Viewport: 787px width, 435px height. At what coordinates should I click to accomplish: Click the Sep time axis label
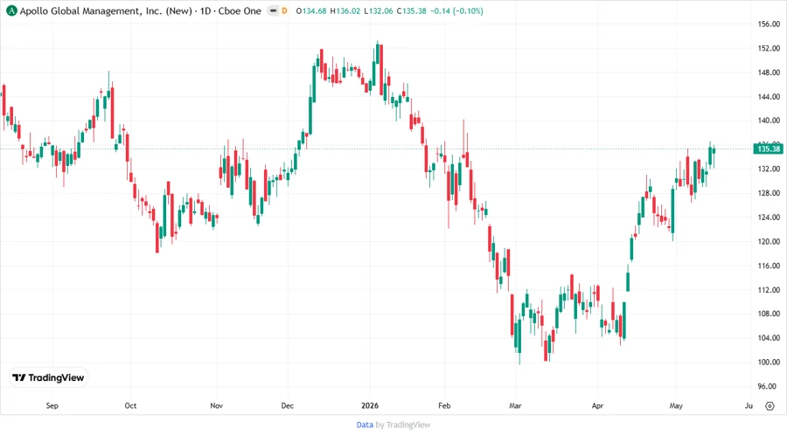point(52,405)
